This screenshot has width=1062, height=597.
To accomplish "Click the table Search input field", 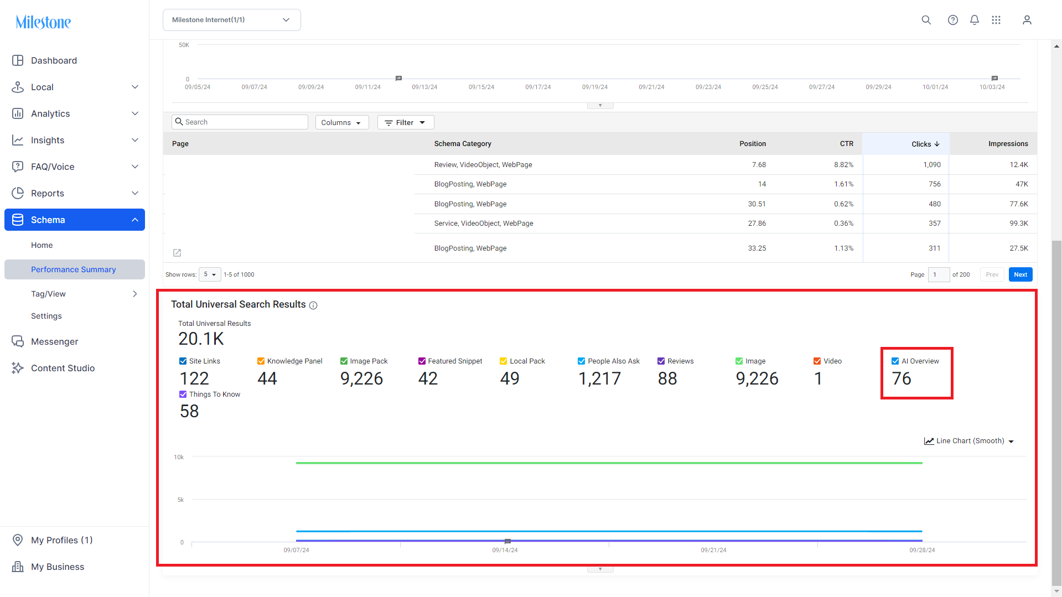I will 240,122.
